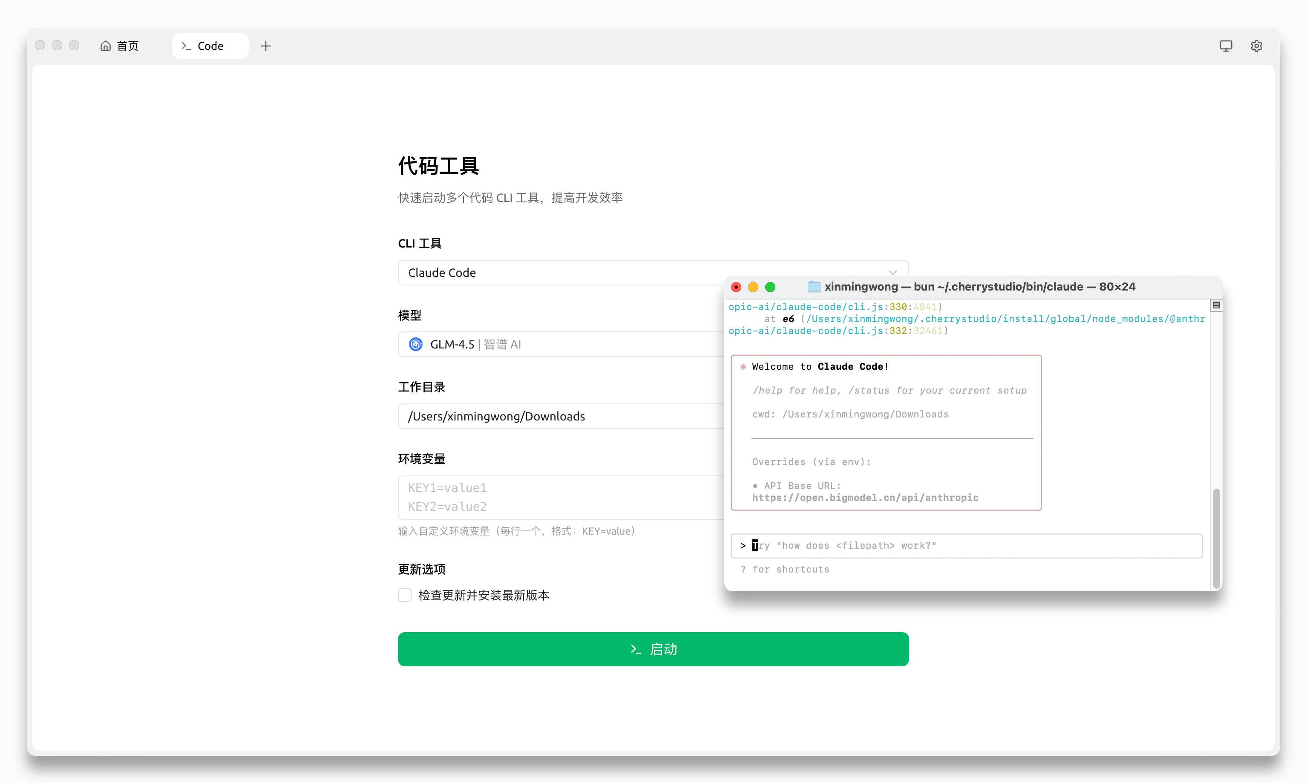
Task: Open the 工作目录 path dropdown
Action: (x=559, y=416)
